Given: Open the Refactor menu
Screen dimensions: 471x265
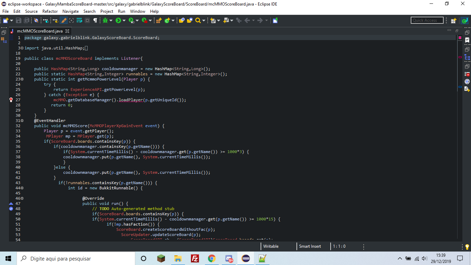Looking at the screenshot, I should pos(50,11).
